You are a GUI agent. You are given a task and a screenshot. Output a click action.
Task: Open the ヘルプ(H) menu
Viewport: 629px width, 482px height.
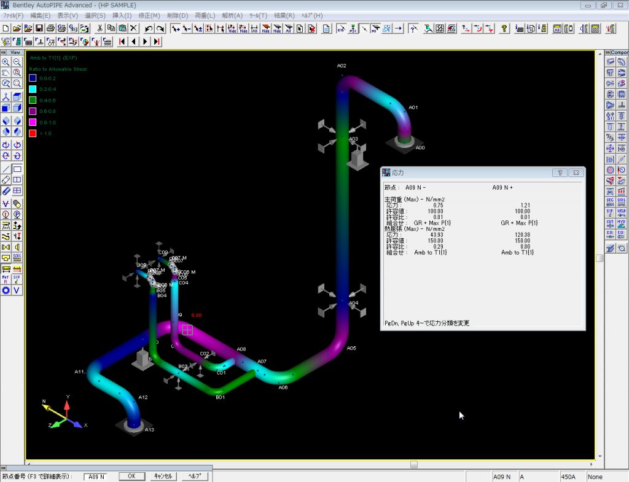(311, 15)
